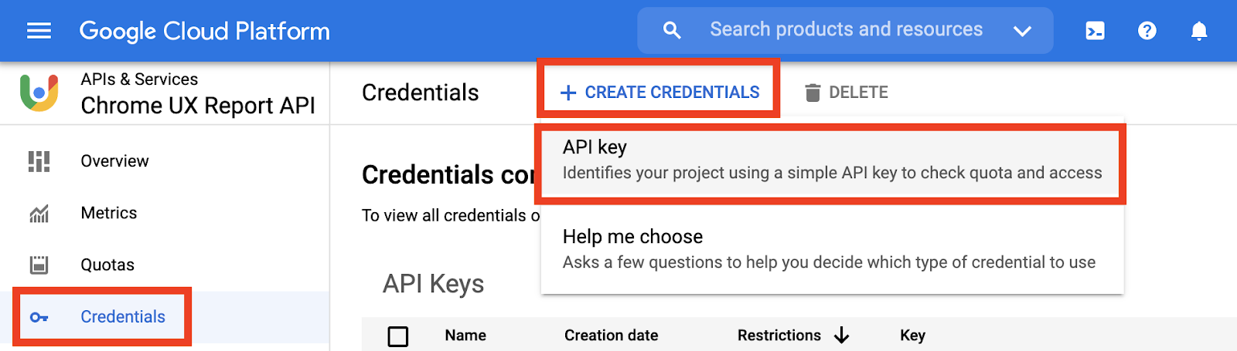Expand the search bar dropdown arrow
Screen dimensions: 1237x351
[1022, 31]
